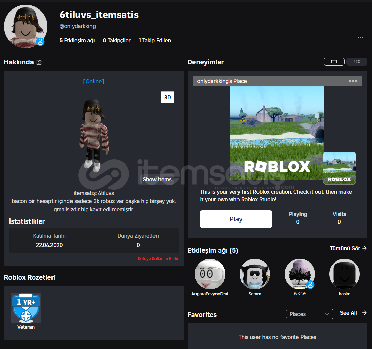
Task: Open the 1 Takip Edilen list
Action: [x=154, y=41]
